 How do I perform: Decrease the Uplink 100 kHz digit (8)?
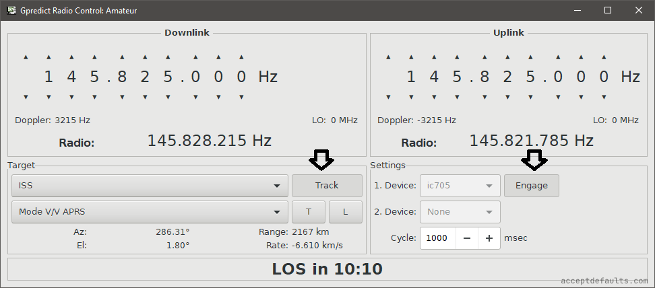pyautogui.click(x=484, y=96)
